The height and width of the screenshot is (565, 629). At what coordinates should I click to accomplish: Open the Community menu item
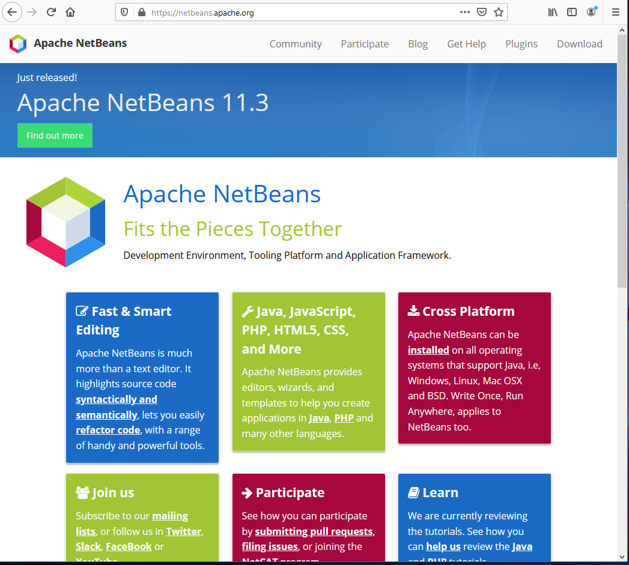pos(296,44)
